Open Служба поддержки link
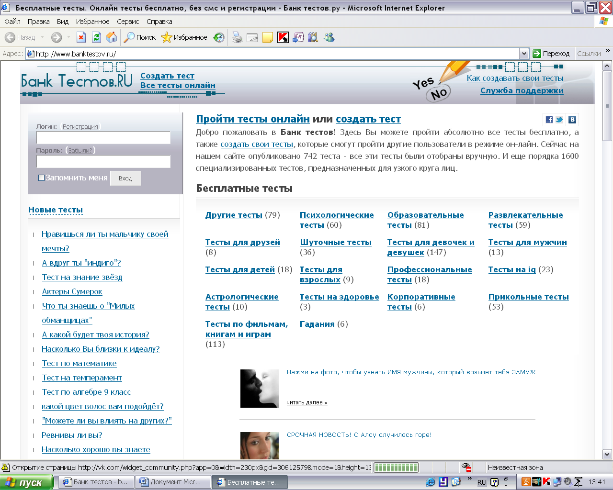The width and height of the screenshot is (613, 490). tap(522, 90)
